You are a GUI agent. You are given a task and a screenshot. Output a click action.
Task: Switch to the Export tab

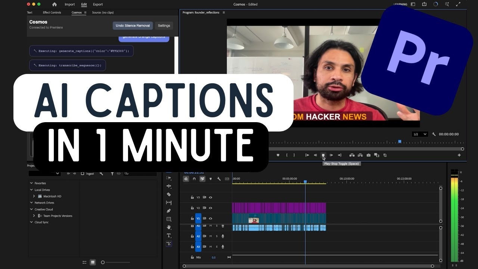(98, 4)
